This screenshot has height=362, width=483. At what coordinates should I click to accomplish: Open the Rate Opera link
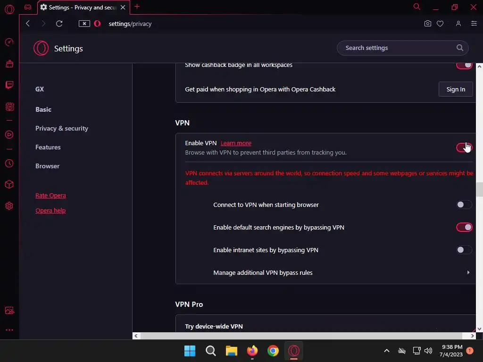[x=50, y=196]
